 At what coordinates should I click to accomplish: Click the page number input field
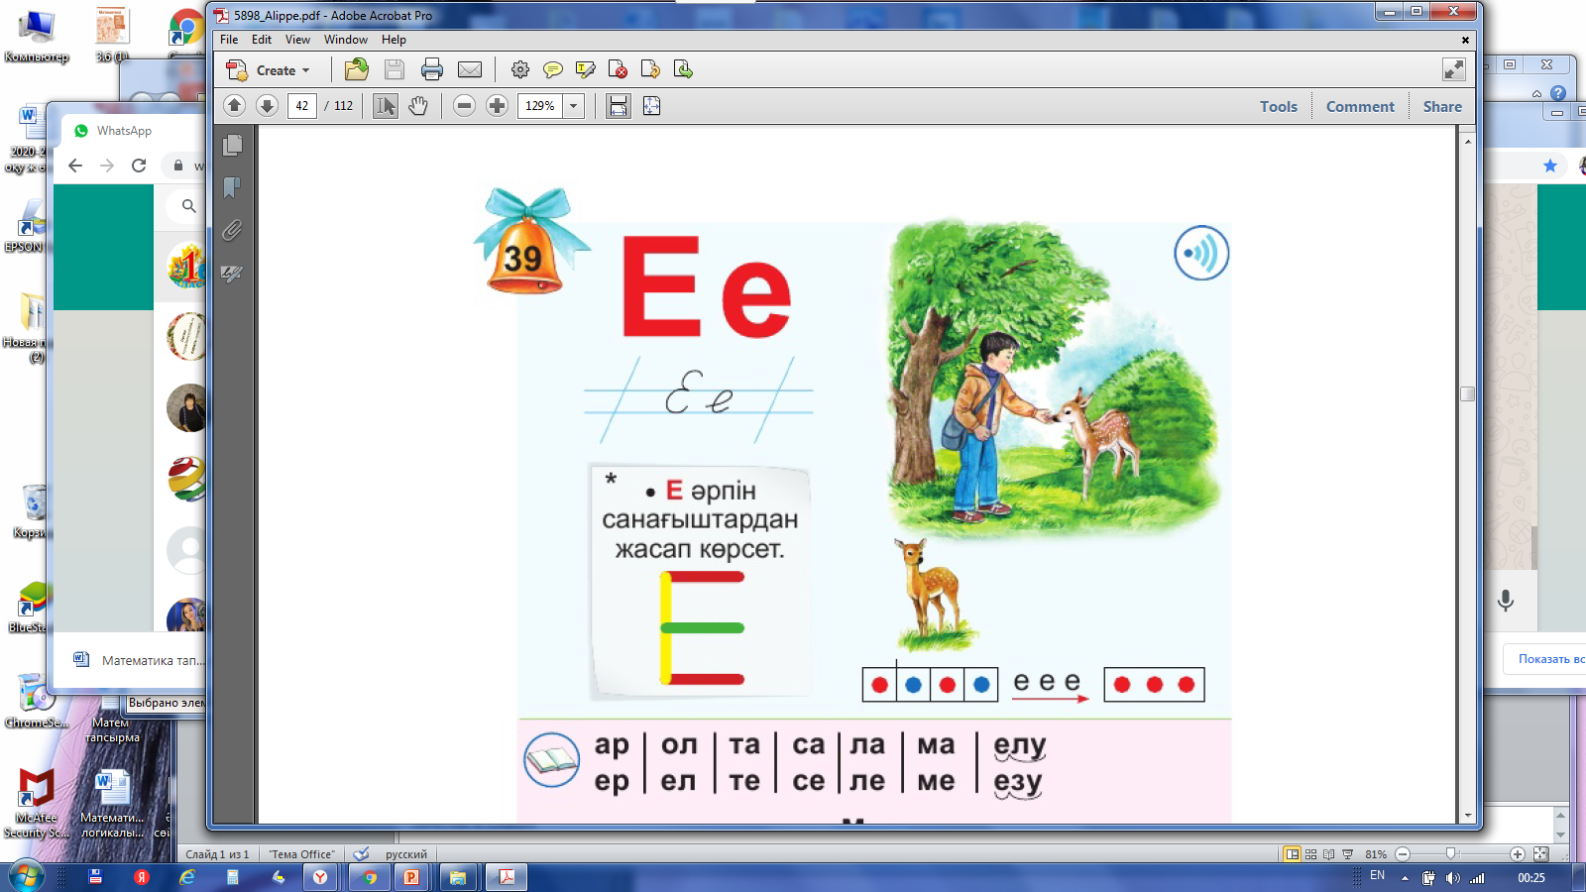[302, 105]
